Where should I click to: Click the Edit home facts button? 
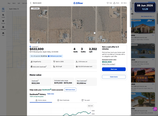70,90
